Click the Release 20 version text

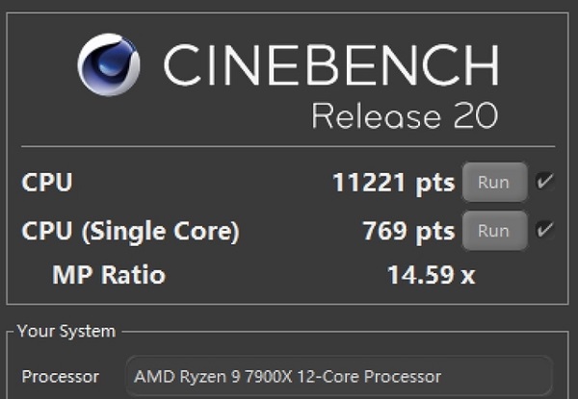point(405,116)
